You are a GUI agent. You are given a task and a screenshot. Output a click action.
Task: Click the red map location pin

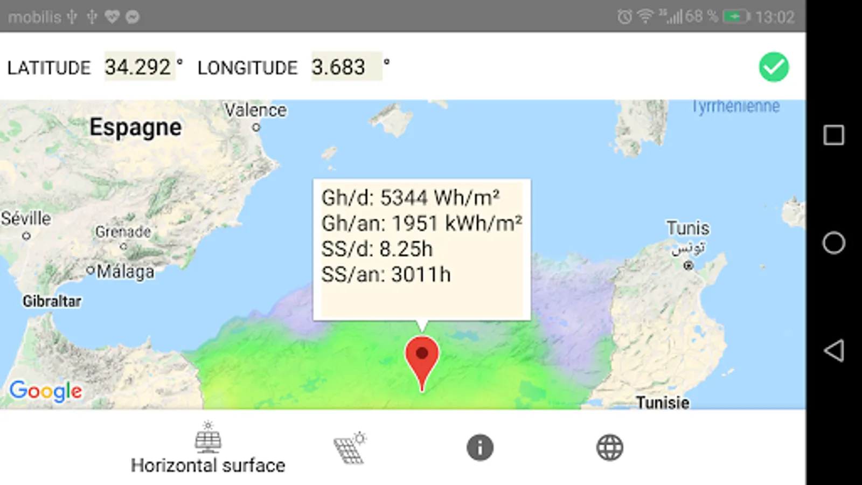click(422, 363)
